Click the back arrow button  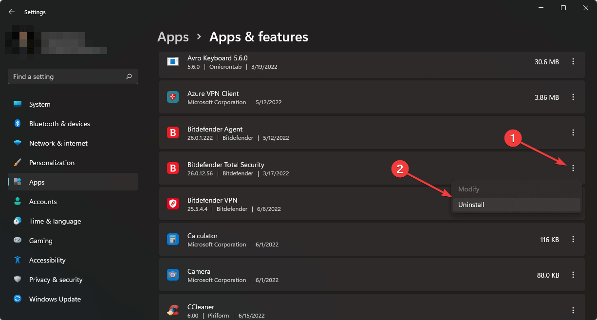coord(11,12)
